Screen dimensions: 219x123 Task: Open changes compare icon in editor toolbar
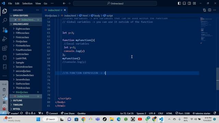205,10
